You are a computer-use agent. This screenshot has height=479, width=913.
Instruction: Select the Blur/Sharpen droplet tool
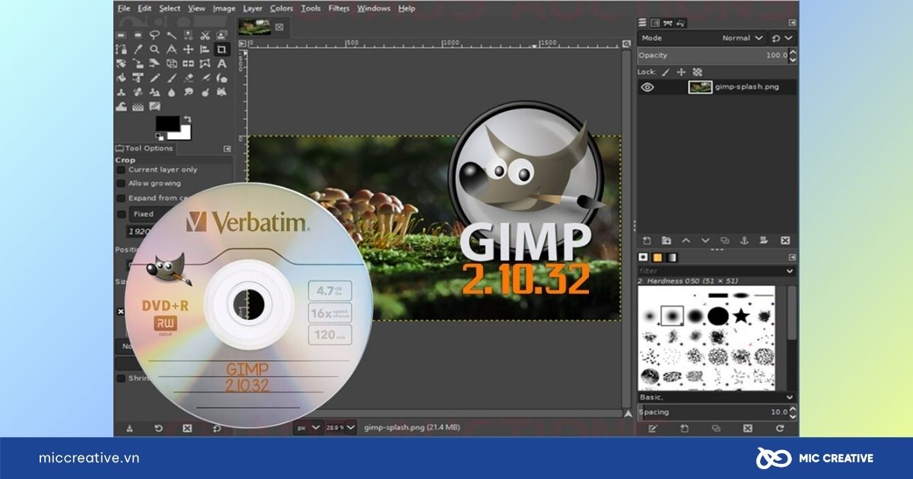click(172, 92)
